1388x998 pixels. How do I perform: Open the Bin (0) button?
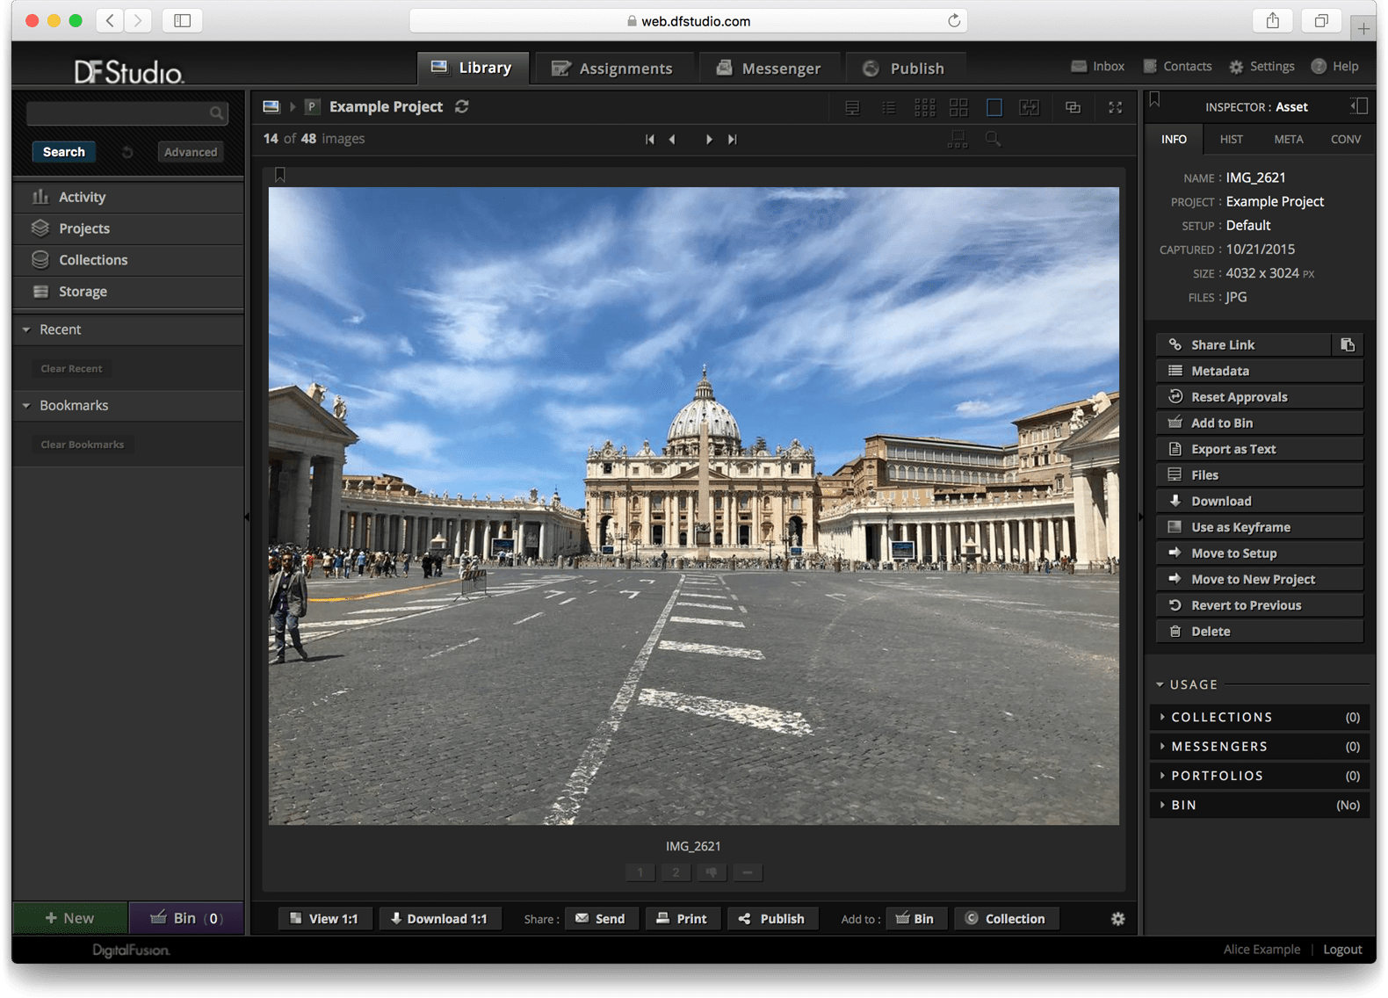coord(186,918)
